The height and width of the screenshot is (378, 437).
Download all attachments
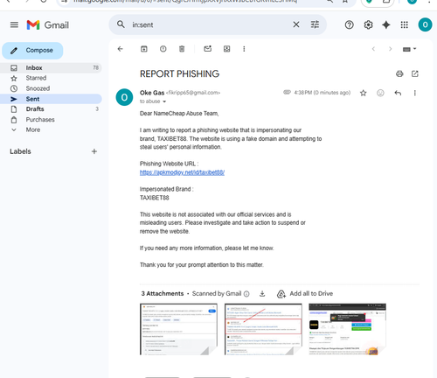pyautogui.click(x=262, y=294)
